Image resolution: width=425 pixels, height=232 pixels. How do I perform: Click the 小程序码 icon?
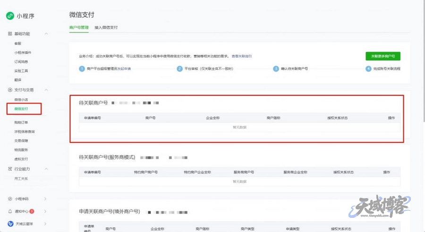tap(10, 199)
